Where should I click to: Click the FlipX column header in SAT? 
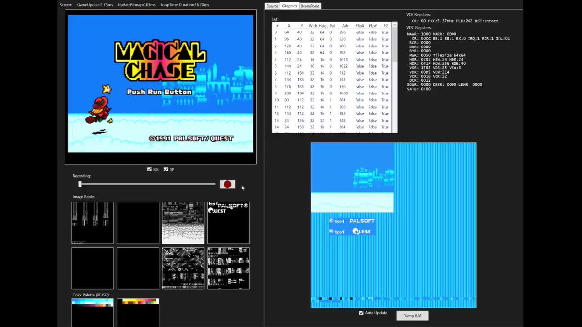pos(359,26)
